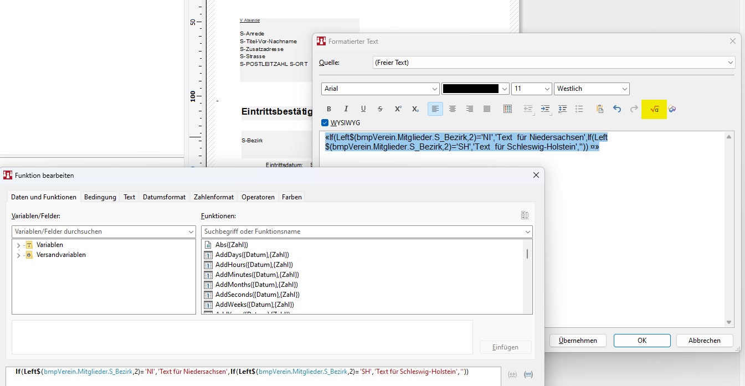Click the superscript X² icon
Image resolution: width=745 pixels, height=386 pixels.
398,109
